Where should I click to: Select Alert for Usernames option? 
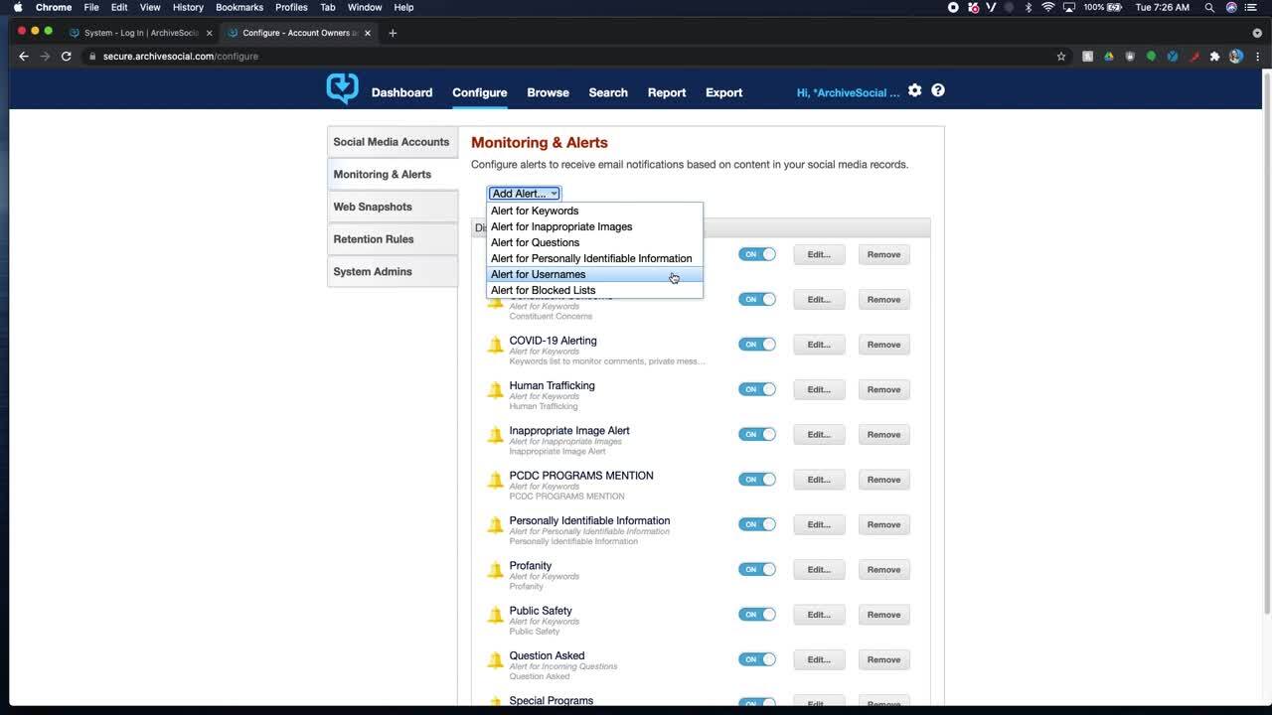click(x=538, y=274)
